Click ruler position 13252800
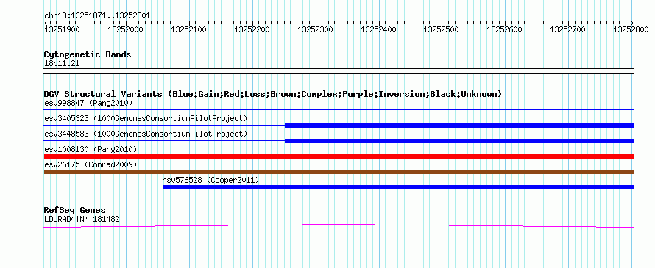The height and width of the screenshot is (268, 655). coord(631,29)
